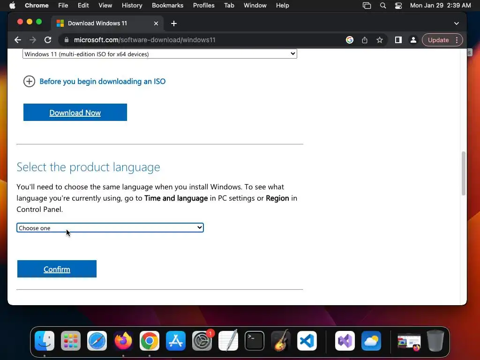Open the History menu
Viewport: 480px width, 360px height.
click(132, 6)
